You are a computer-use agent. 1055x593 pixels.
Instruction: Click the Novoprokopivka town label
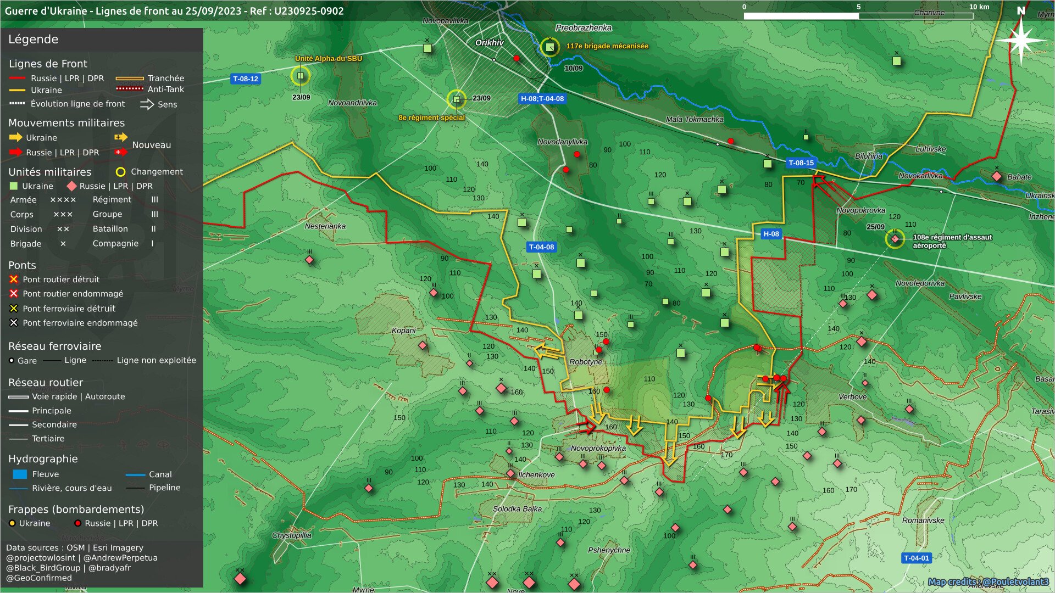(x=598, y=448)
